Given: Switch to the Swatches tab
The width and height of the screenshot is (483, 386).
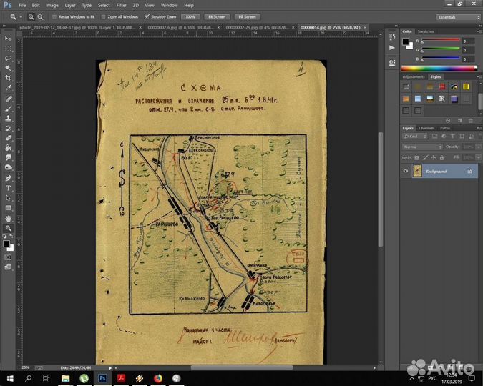Looking at the screenshot, I should click(x=426, y=31).
